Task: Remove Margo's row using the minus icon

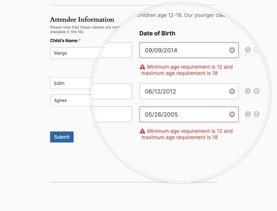Action: pos(257,50)
